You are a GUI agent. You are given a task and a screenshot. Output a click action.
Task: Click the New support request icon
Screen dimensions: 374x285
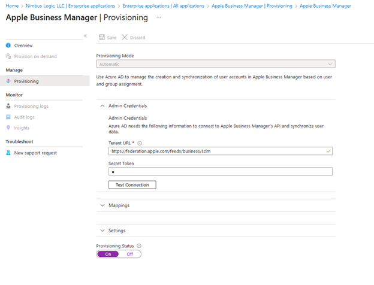[8, 153]
